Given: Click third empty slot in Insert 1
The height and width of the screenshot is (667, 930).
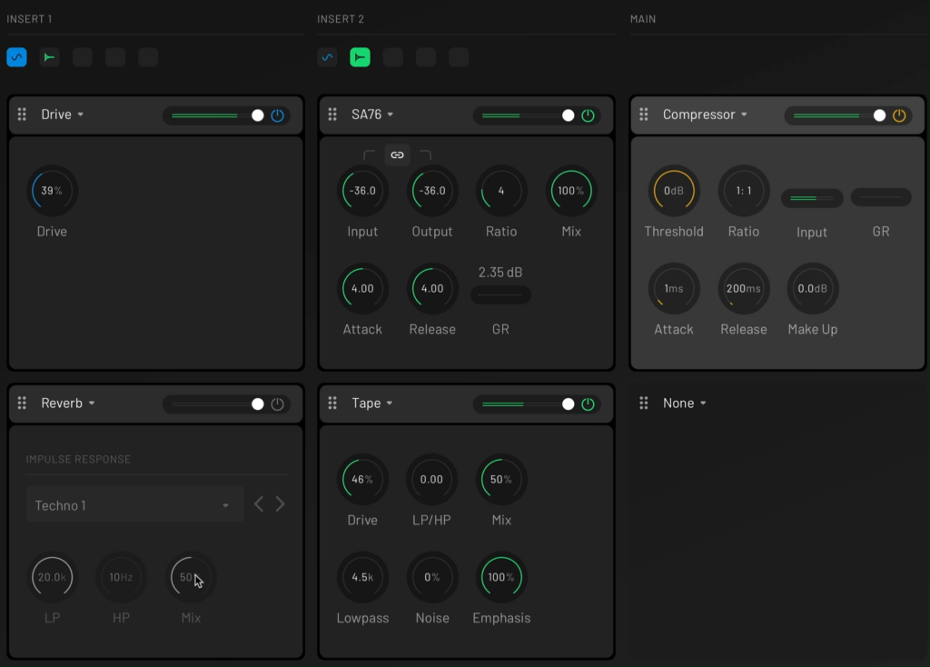Looking at the screenshot, I should click(x=148, y=57).
